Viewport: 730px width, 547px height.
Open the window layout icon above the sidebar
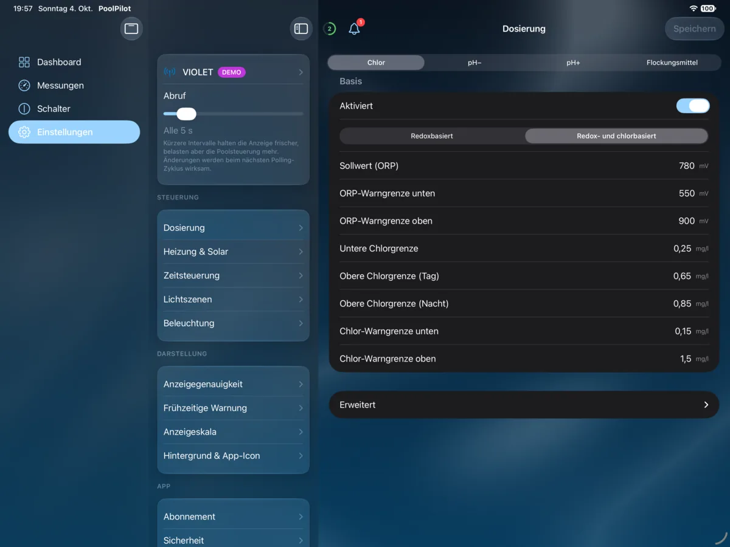(x=131, y=29)
